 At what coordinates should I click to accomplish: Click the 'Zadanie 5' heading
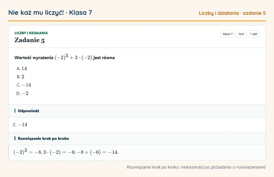point(30,40)
